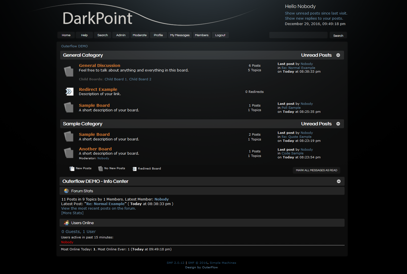The width and height of the screenshot is (407, 274).
Task: Open the Poll Sample post link
Action: [x=291, y=108]
